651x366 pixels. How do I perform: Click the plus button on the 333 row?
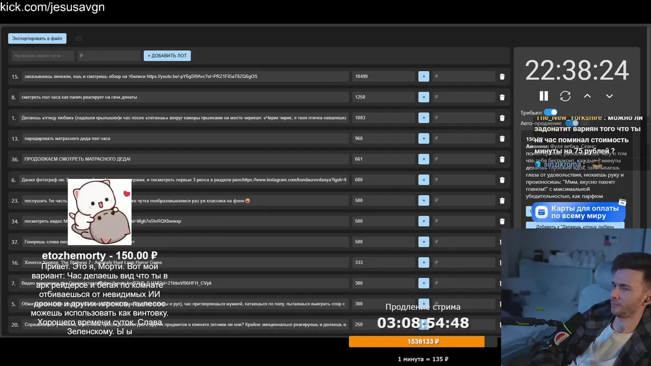click(424, 262)
